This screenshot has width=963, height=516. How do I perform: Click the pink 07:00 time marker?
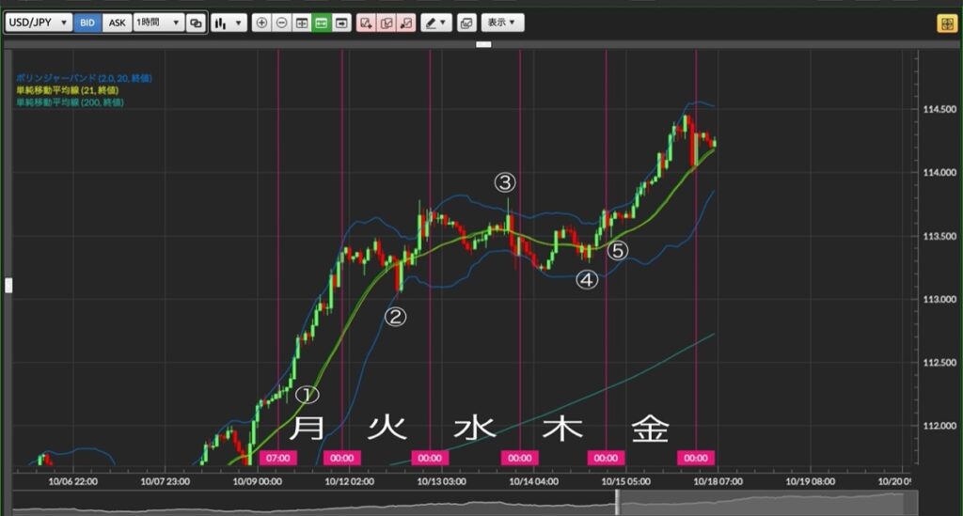pyautogui.click(x=278, y=458)
